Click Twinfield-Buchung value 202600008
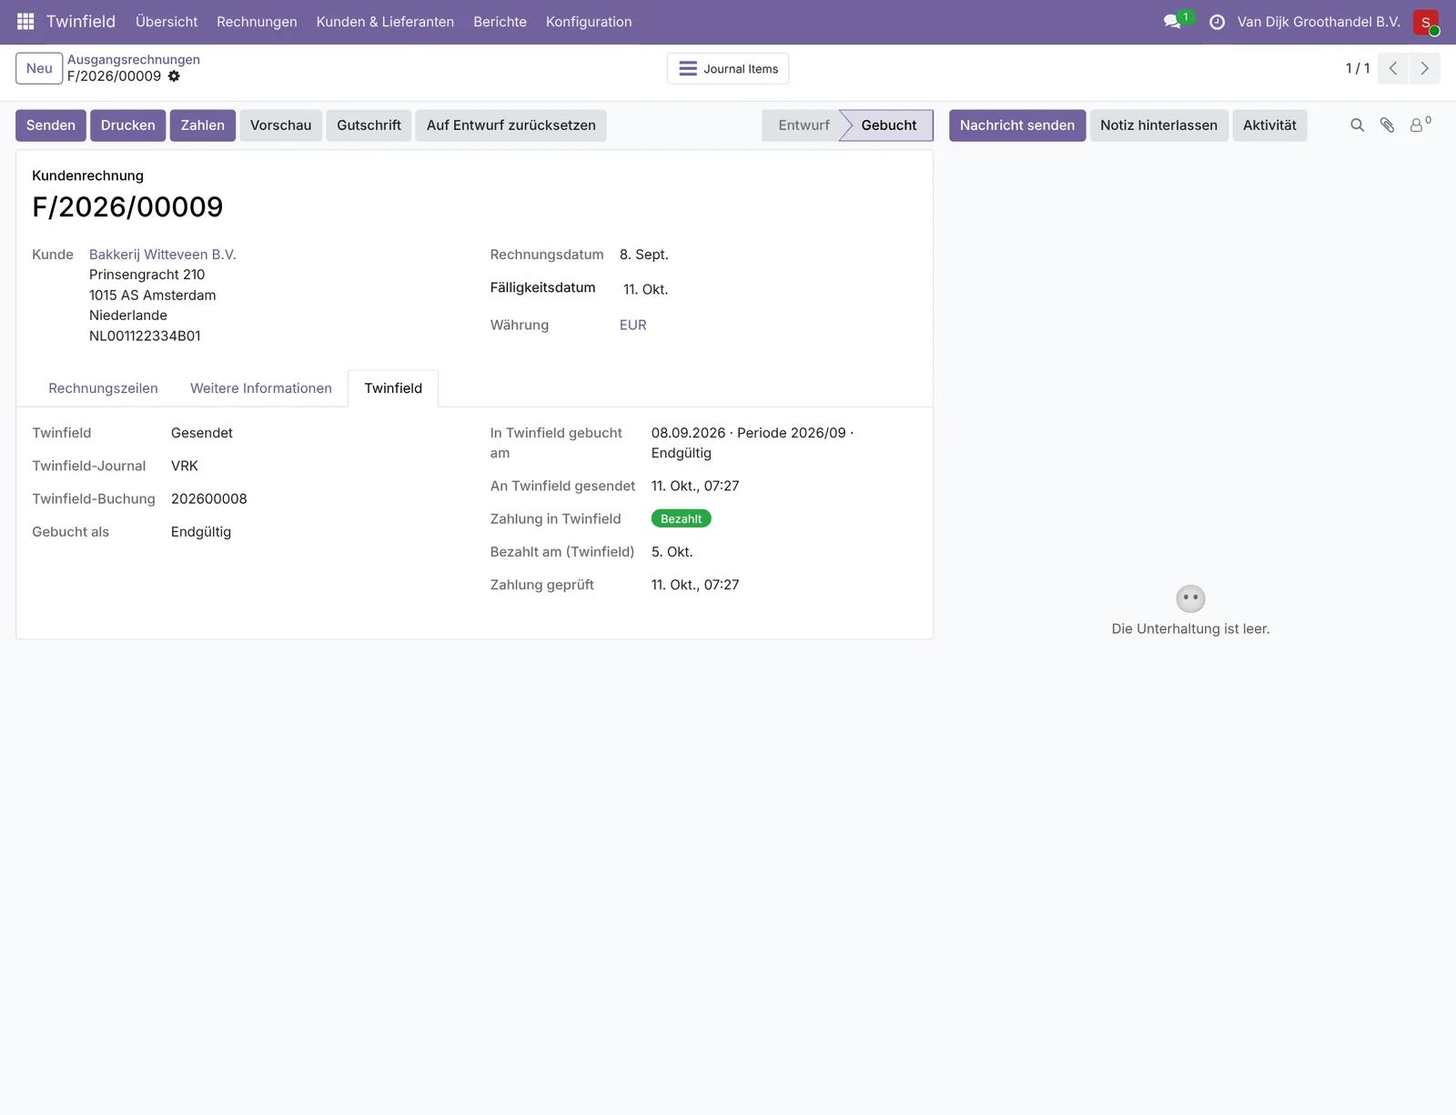The width and height of the screenshot is (1456, 1115). [x=209, y=498]
